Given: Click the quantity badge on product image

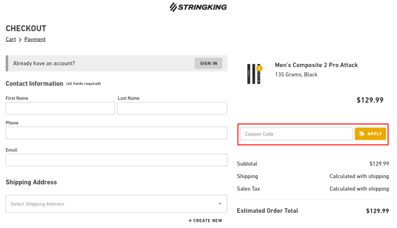Looking at the screenshot, I should click(259, 68).
